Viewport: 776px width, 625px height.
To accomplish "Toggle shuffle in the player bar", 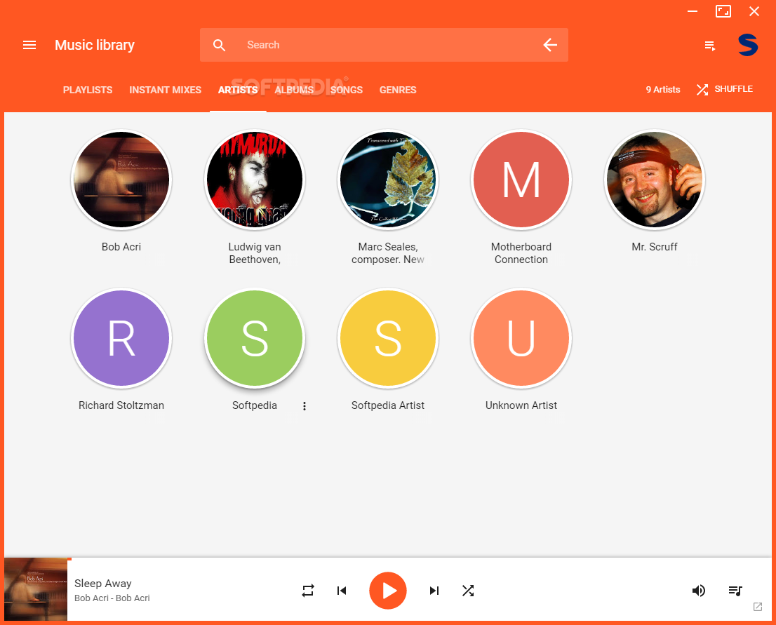I will (x=468, y=591).
